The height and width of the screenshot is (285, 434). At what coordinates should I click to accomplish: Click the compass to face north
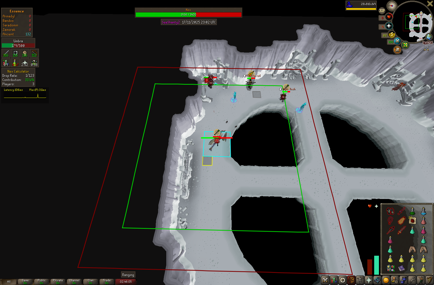click(x=392, y=6)
